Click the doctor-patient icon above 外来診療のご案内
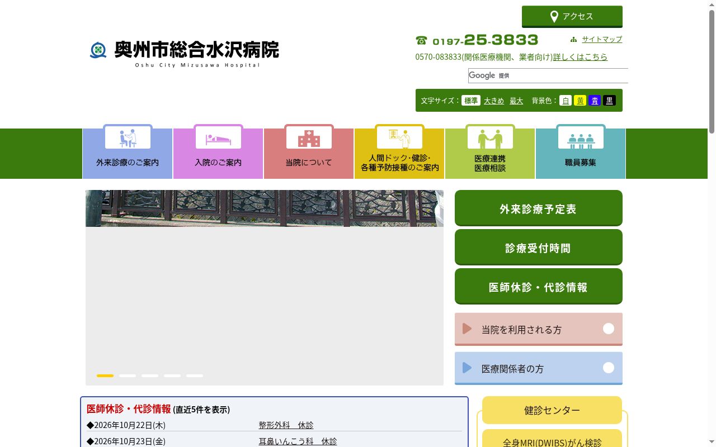The width and height of the screenshot is (716, 447). click(x=128, y=137)
